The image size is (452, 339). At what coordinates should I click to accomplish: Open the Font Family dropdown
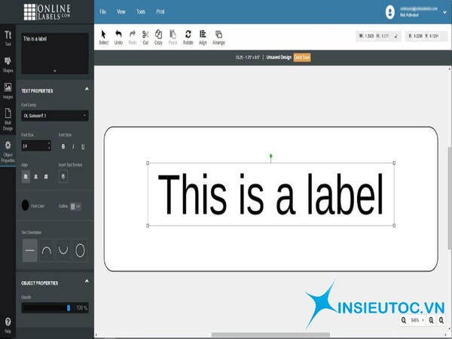click(x=55, y=116)
